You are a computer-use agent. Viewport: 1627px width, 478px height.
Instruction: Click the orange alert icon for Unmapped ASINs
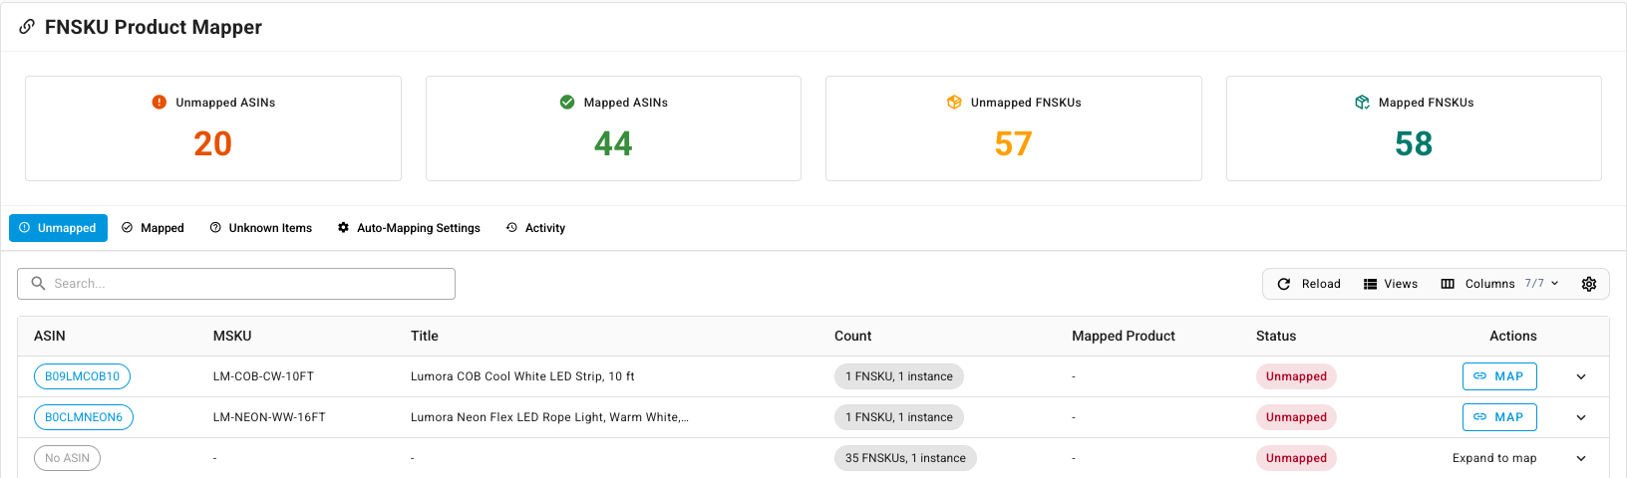[160, 102]
